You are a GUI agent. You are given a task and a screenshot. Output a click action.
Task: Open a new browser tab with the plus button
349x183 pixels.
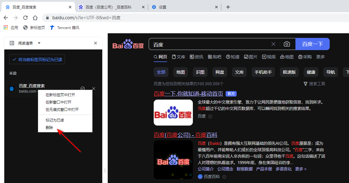pos(228,7)
